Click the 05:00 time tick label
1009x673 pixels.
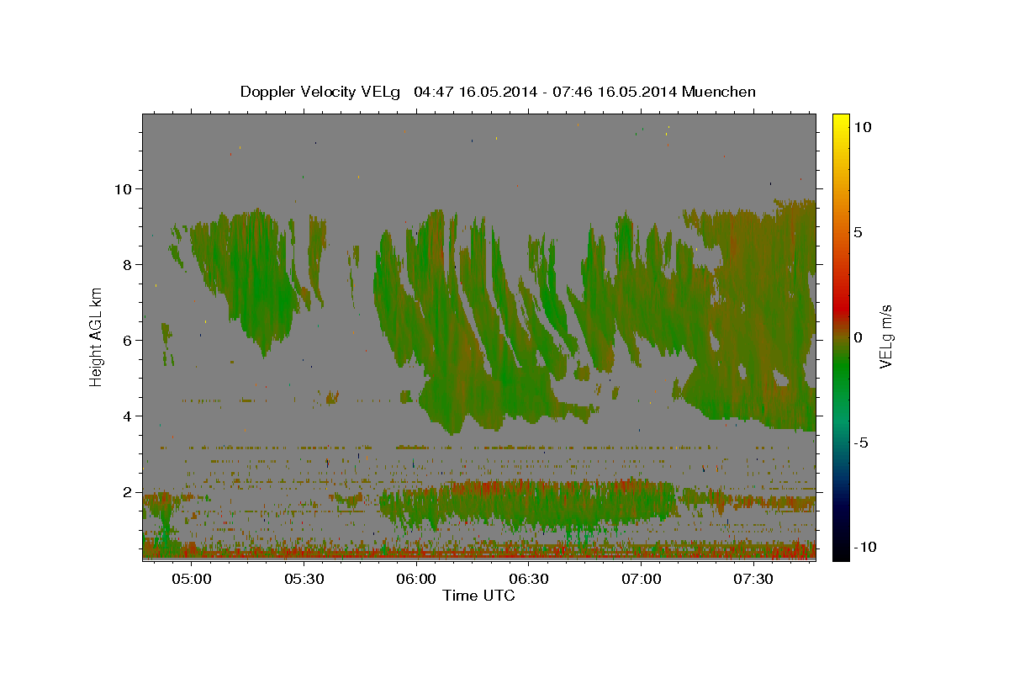(x=192, y=579)
